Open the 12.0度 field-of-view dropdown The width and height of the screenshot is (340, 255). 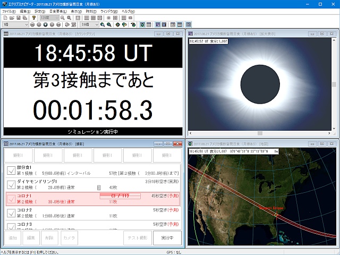56,18
